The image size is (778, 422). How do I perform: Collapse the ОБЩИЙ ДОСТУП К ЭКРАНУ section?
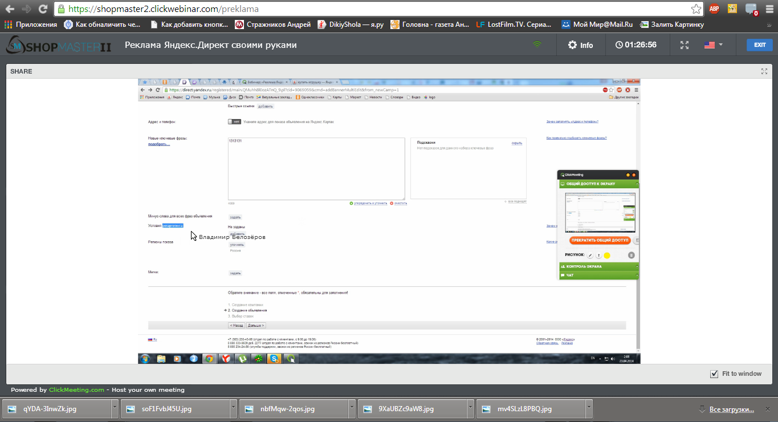(598, 184)
